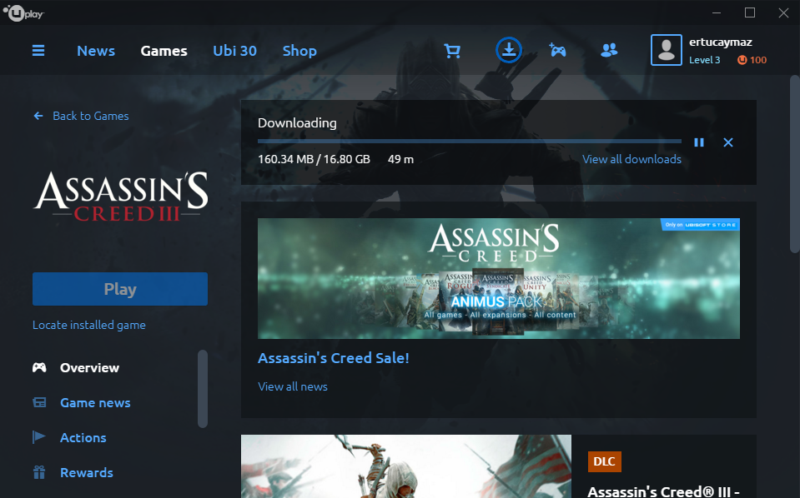Click Locate installed game link
The height and width of the screenshot is (498, 800).
tap(89, 325)
